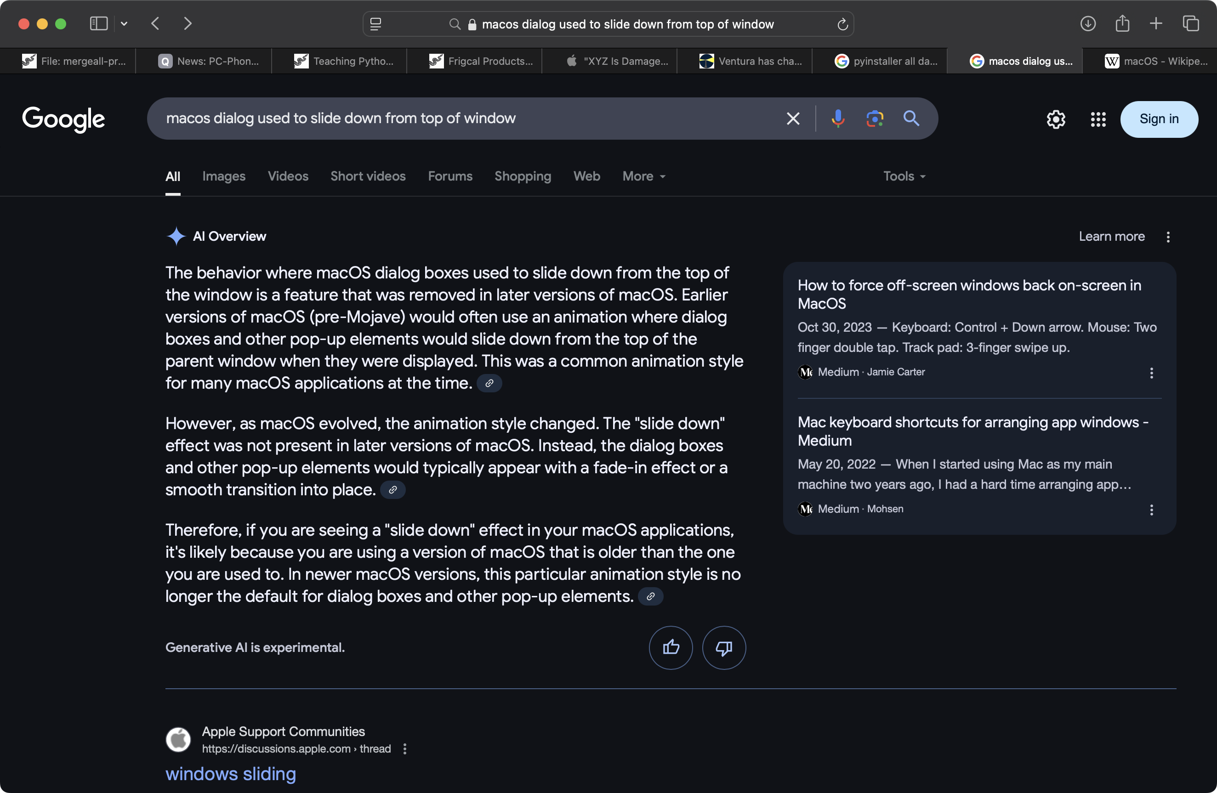Toggle the Safari sidebar icon
Viewport: 1217px width, 793px height.
click(98, 23)
